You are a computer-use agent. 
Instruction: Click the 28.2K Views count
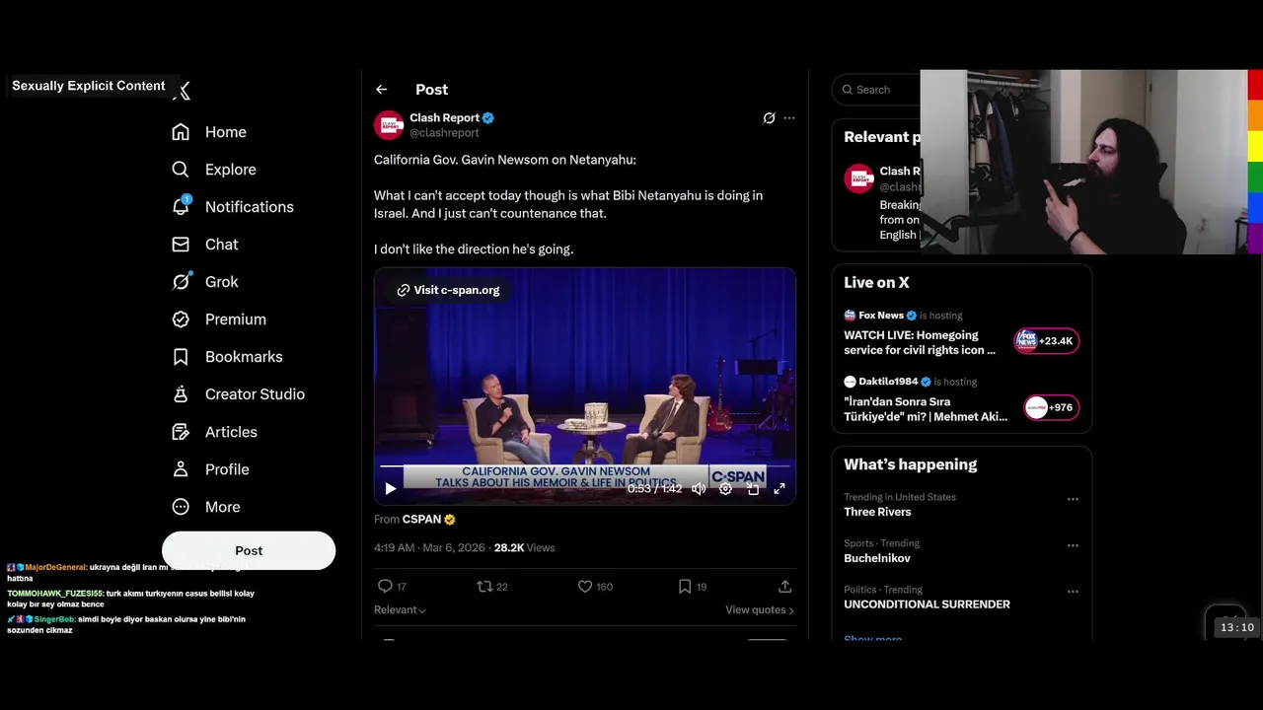point(524,548)
